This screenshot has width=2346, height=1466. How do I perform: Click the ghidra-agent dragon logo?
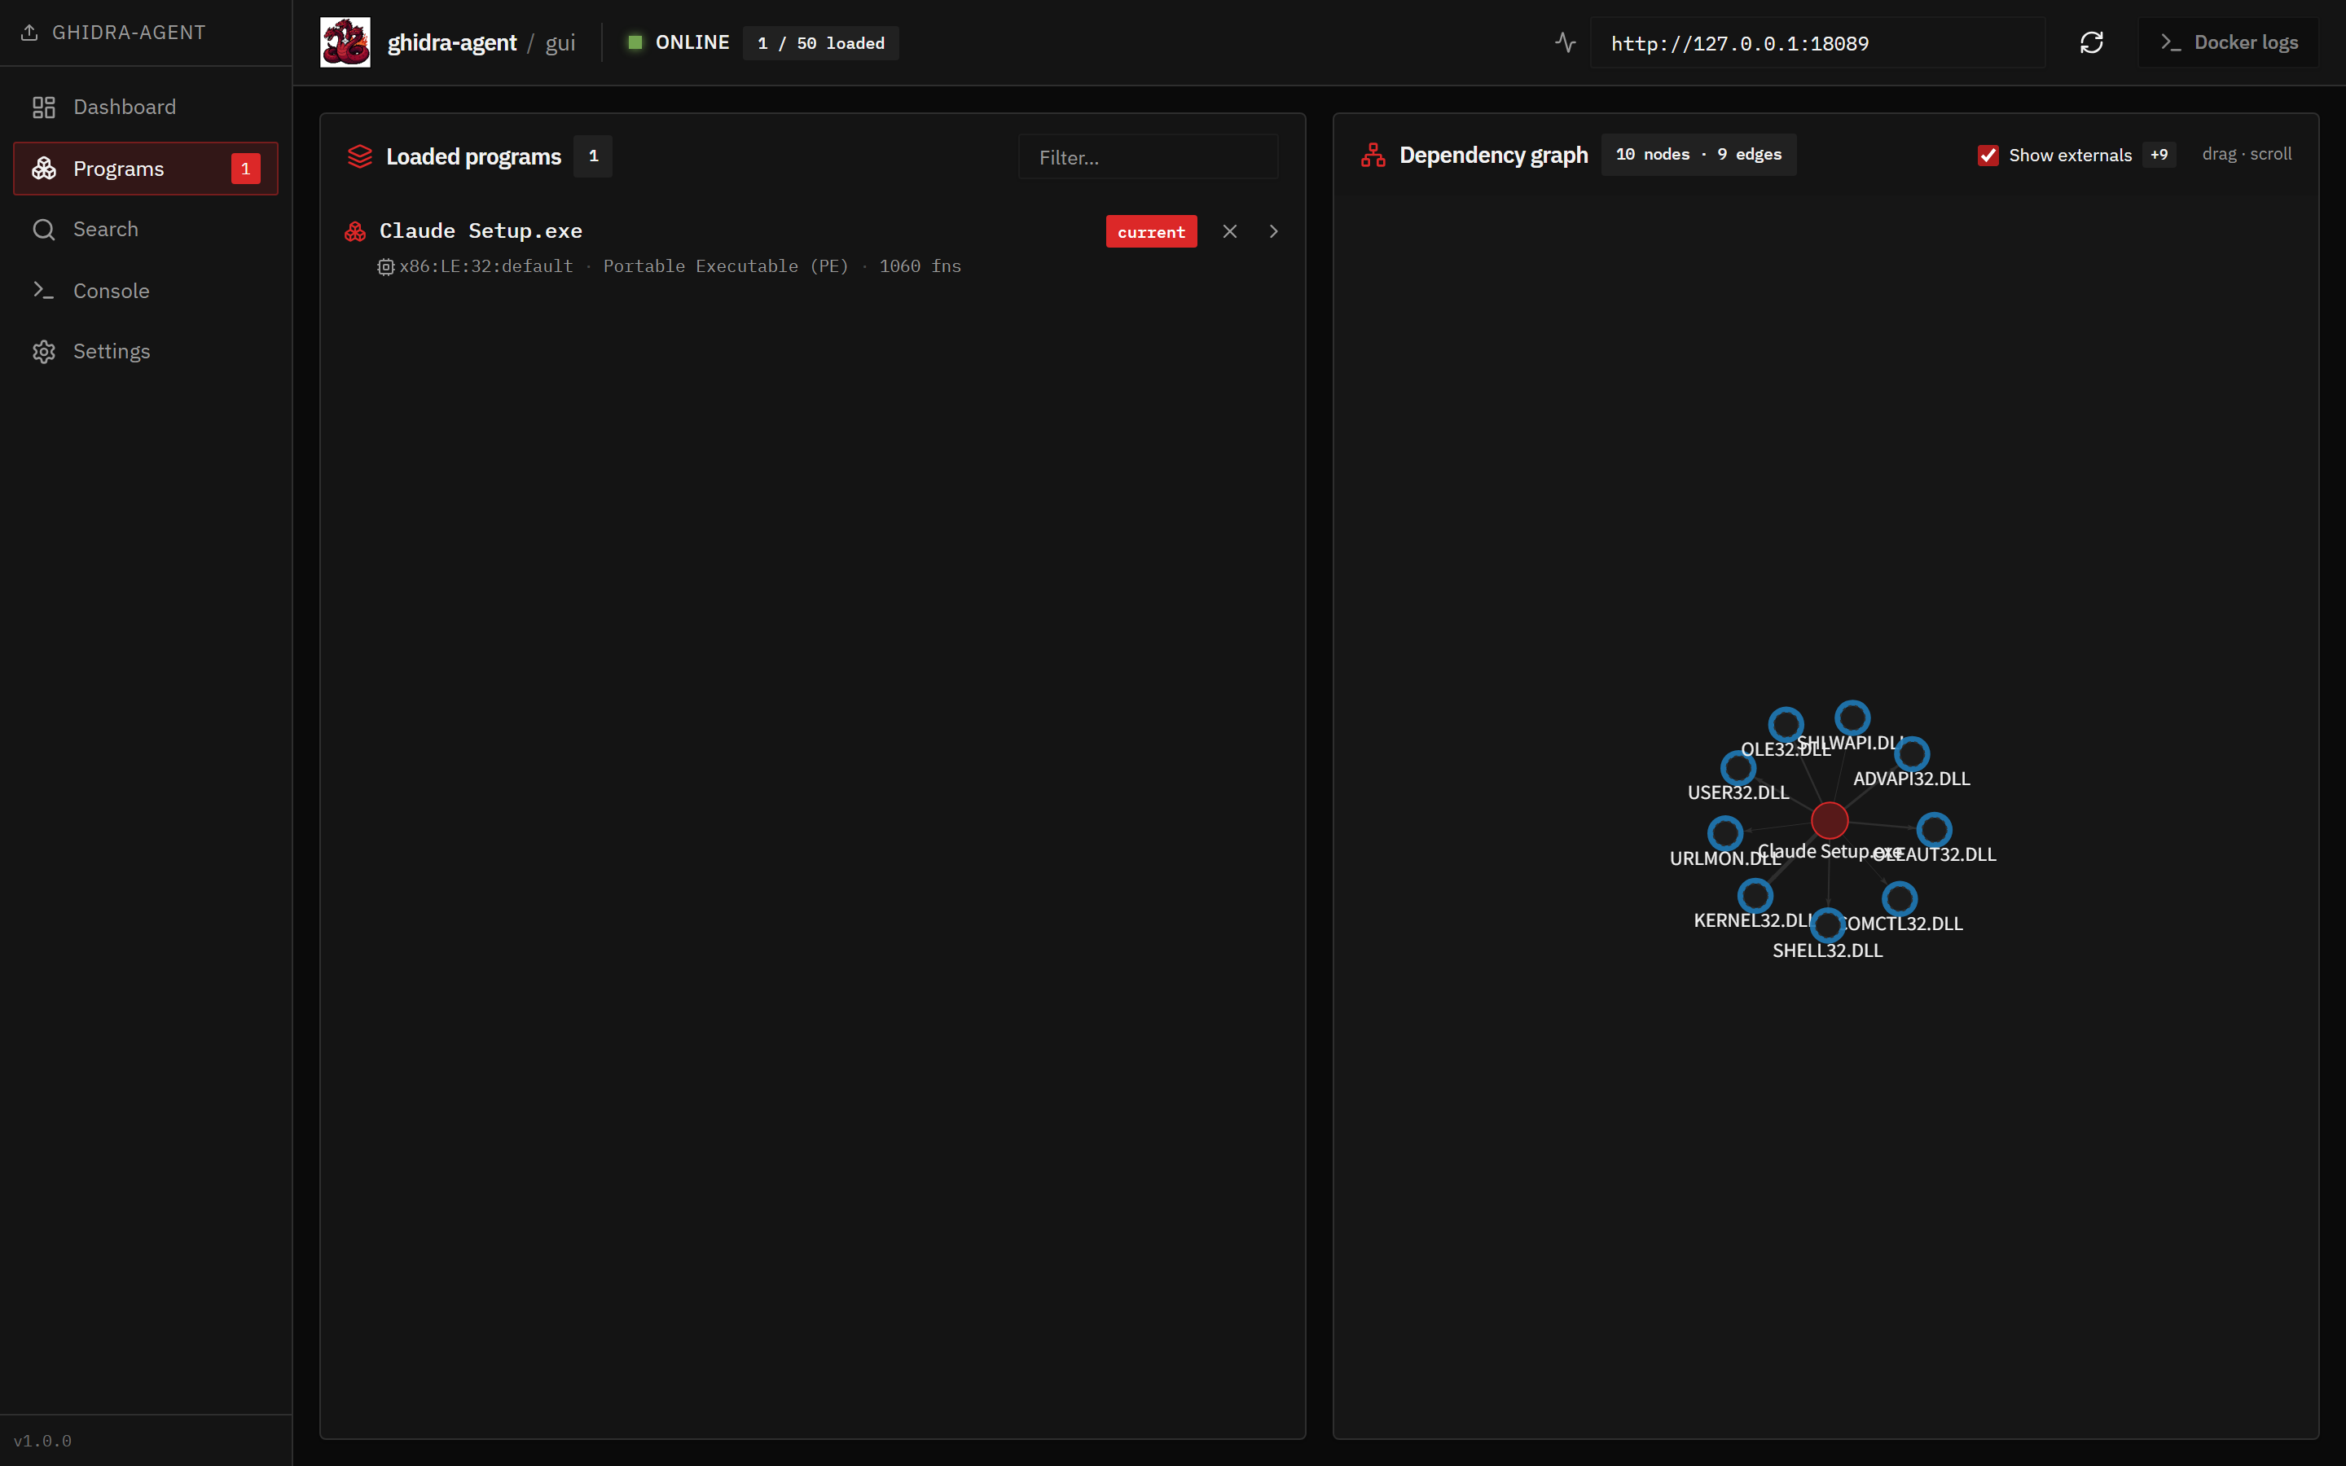(345, 42)
